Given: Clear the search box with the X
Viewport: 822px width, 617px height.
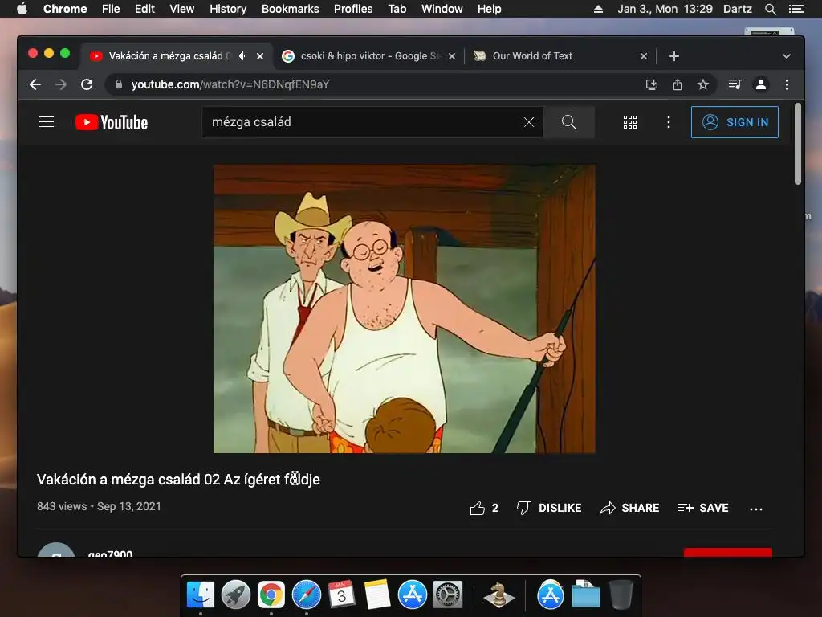Looking at the screenshot, I should [x=529, y=122].
